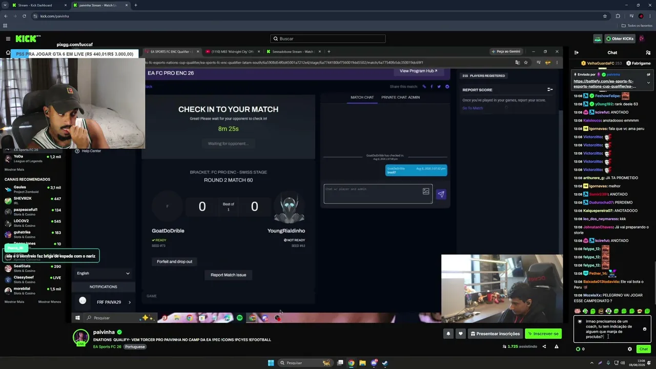Reload the current page
Viewport: 656px width, 369px height.
pos(24,16)
